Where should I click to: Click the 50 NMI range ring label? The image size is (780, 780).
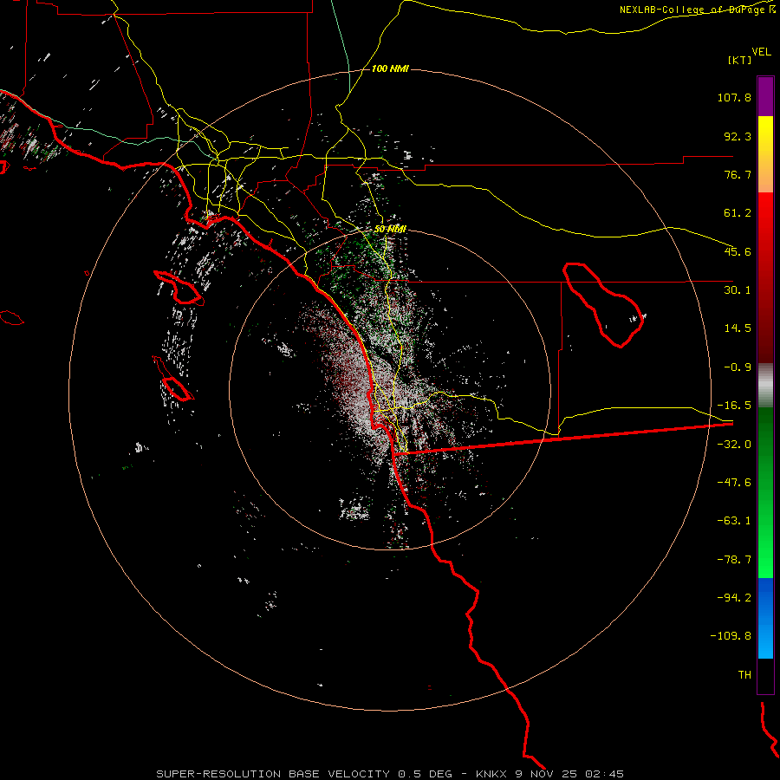(x=390, y=229)
